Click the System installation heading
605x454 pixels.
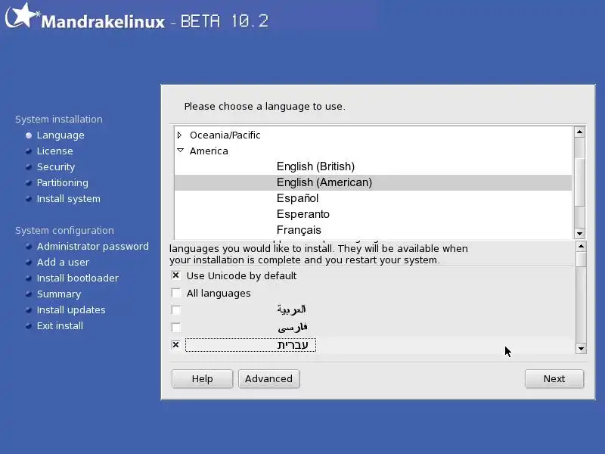pyautogui.click(x=59, y=120)
